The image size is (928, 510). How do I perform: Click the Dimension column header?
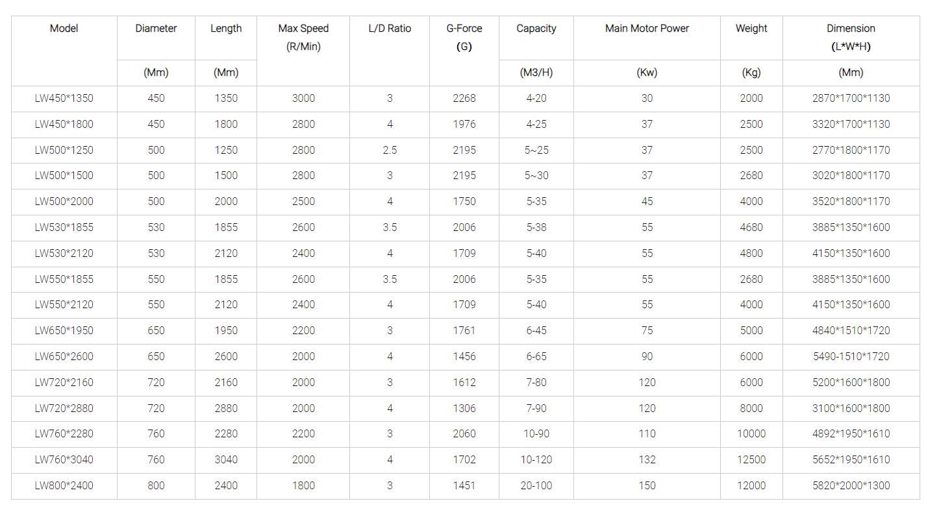pyautogui.click(x=851, y=37)
